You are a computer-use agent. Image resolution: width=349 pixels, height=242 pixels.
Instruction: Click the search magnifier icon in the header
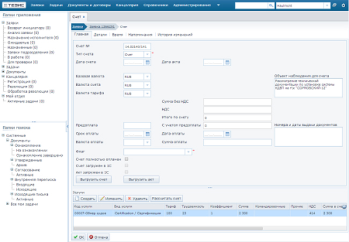pyautogui.click(x=271, y=5)
